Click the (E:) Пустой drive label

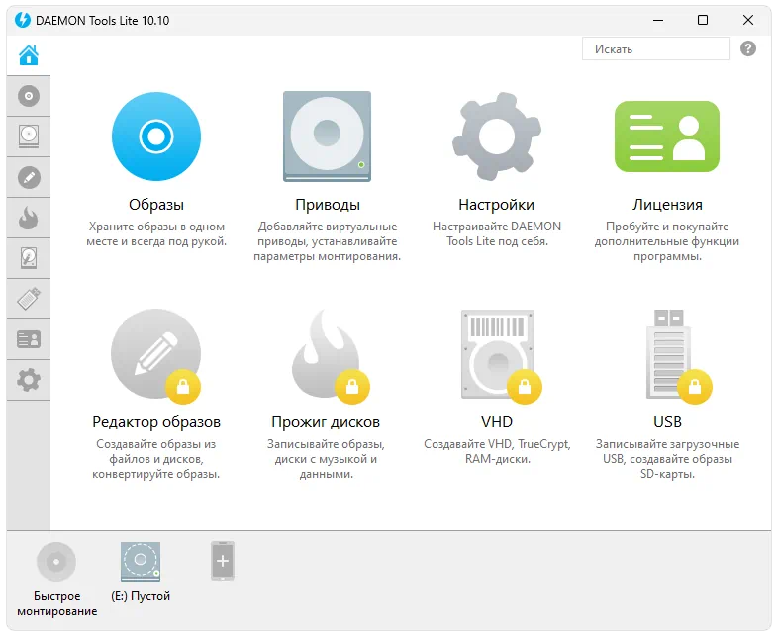[141, 596]
